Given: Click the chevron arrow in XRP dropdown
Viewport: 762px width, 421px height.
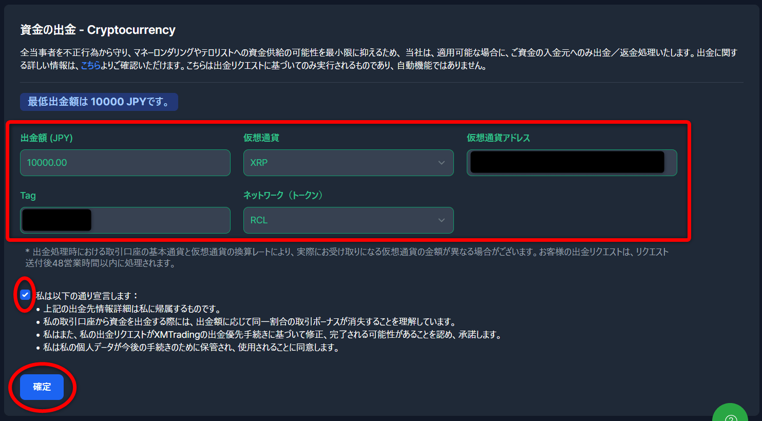Looking at the screenshot, I should (442, 163).
